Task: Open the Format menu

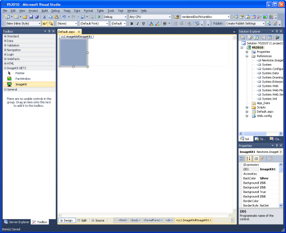Action: pos(88,11)
